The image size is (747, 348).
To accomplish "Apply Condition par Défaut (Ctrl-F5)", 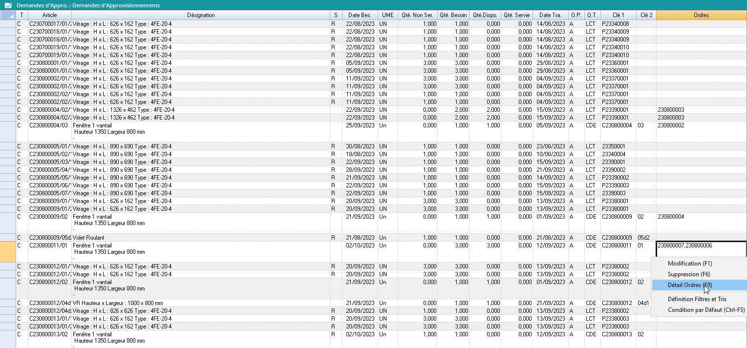I will coord(706,310).
